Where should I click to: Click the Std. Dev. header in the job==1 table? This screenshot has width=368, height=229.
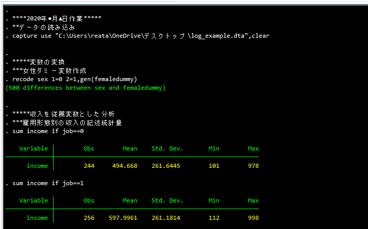(x=167, y=200)
